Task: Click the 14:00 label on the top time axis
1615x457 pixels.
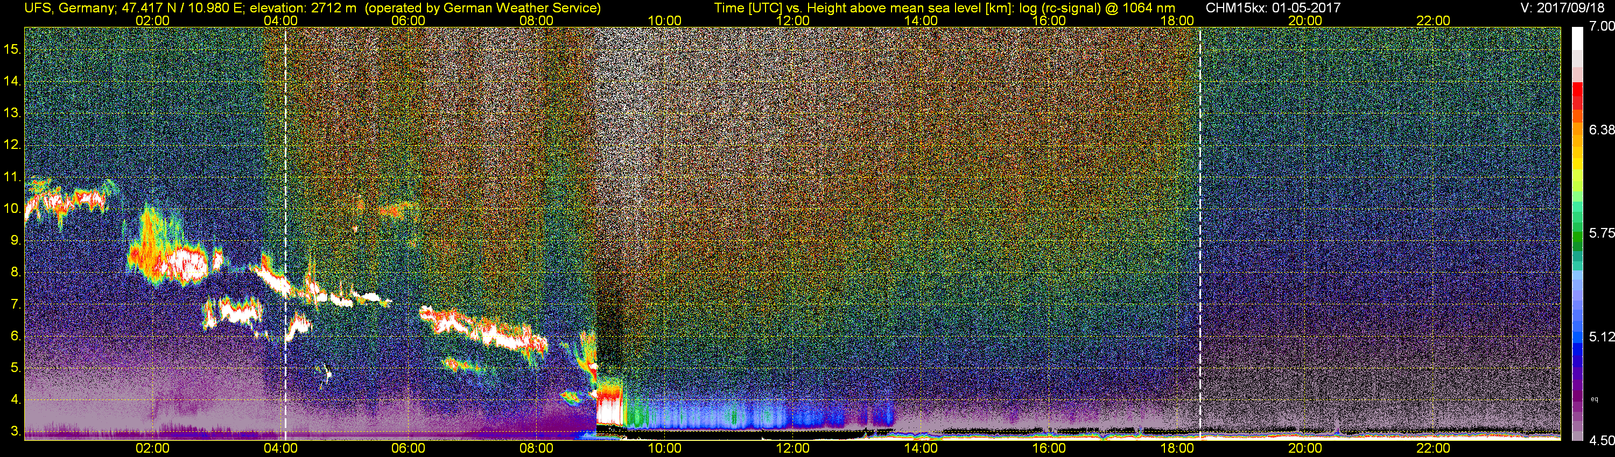Action: pyautogui.click(x=921, y=20)
